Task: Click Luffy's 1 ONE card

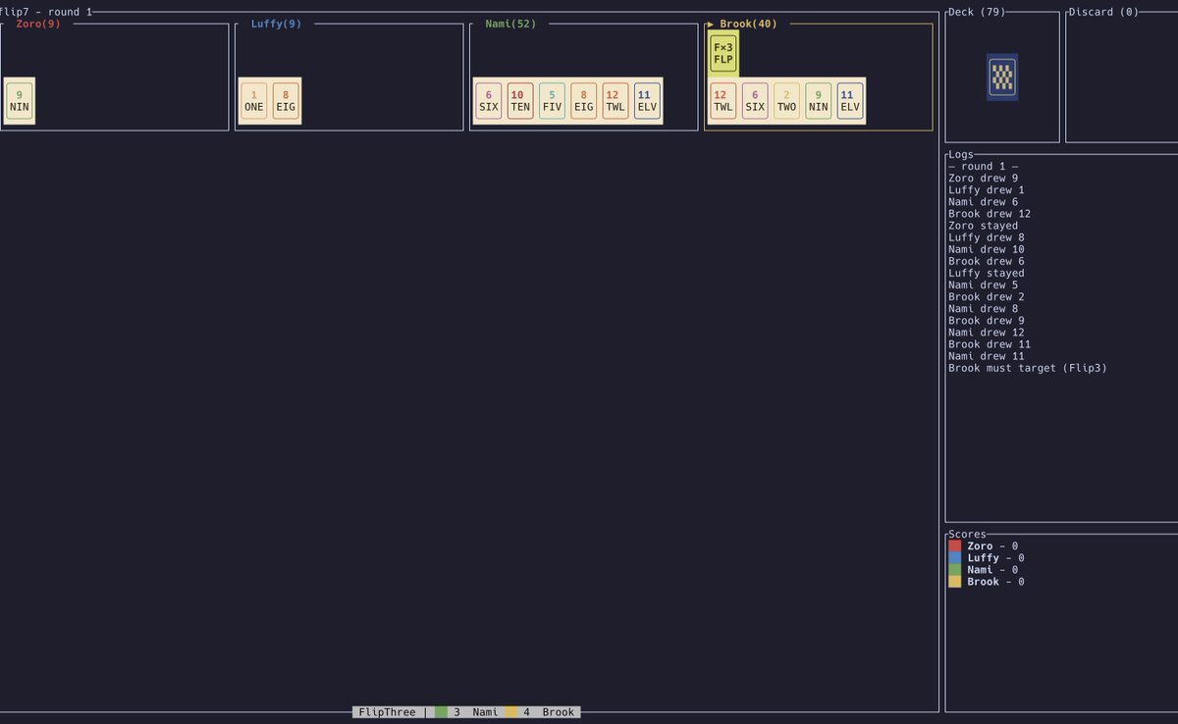Action: tap(254, 101)
